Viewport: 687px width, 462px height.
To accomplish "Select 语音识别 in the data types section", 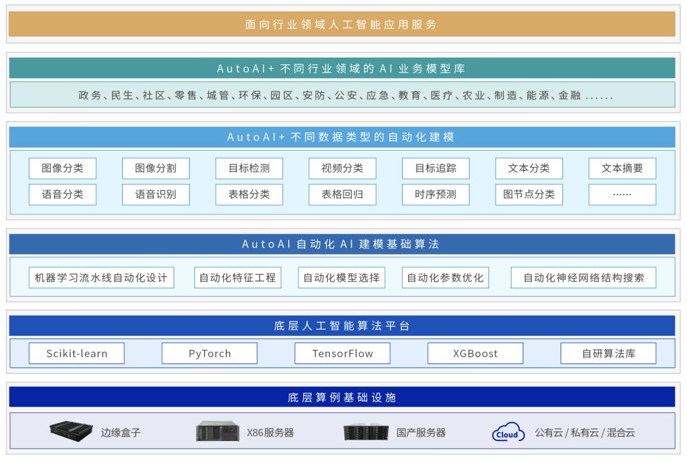I will pyautogui.click(x=155, y=195).
